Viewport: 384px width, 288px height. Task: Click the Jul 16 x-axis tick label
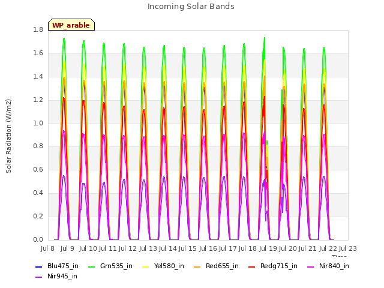pyautogui.click(x=208, y=248)
